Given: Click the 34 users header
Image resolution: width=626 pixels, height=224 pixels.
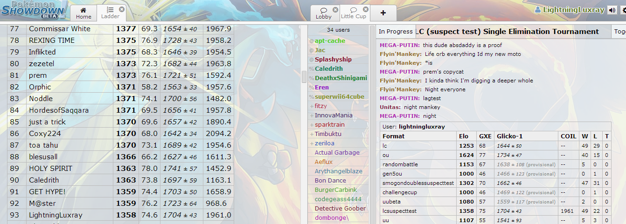Looking at the screenshot, I should click(338, 30).
